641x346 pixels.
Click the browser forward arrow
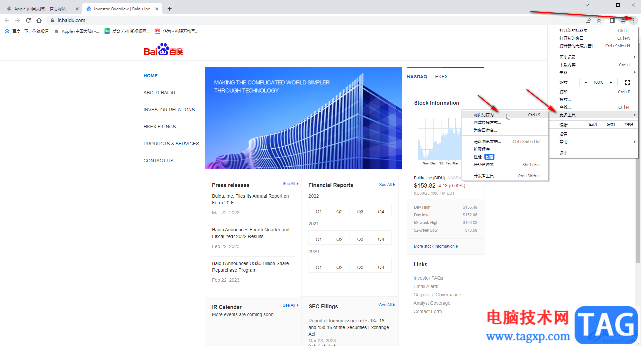point(18,20)
